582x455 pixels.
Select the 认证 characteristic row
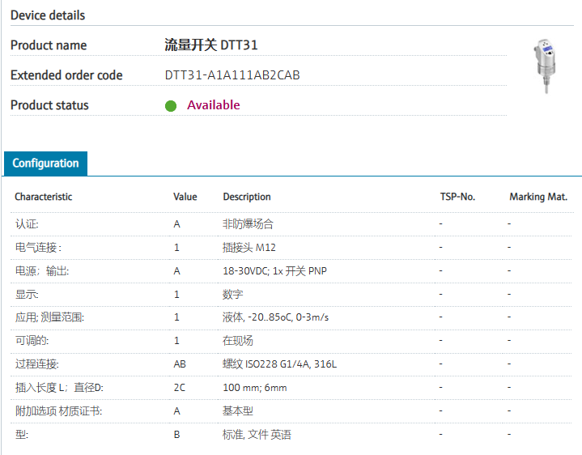point(27,223)
